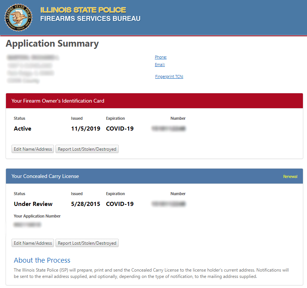
Task: Click the 'Your Firearm Owner's Identification Card' header
Action: [x=58, y=101]
